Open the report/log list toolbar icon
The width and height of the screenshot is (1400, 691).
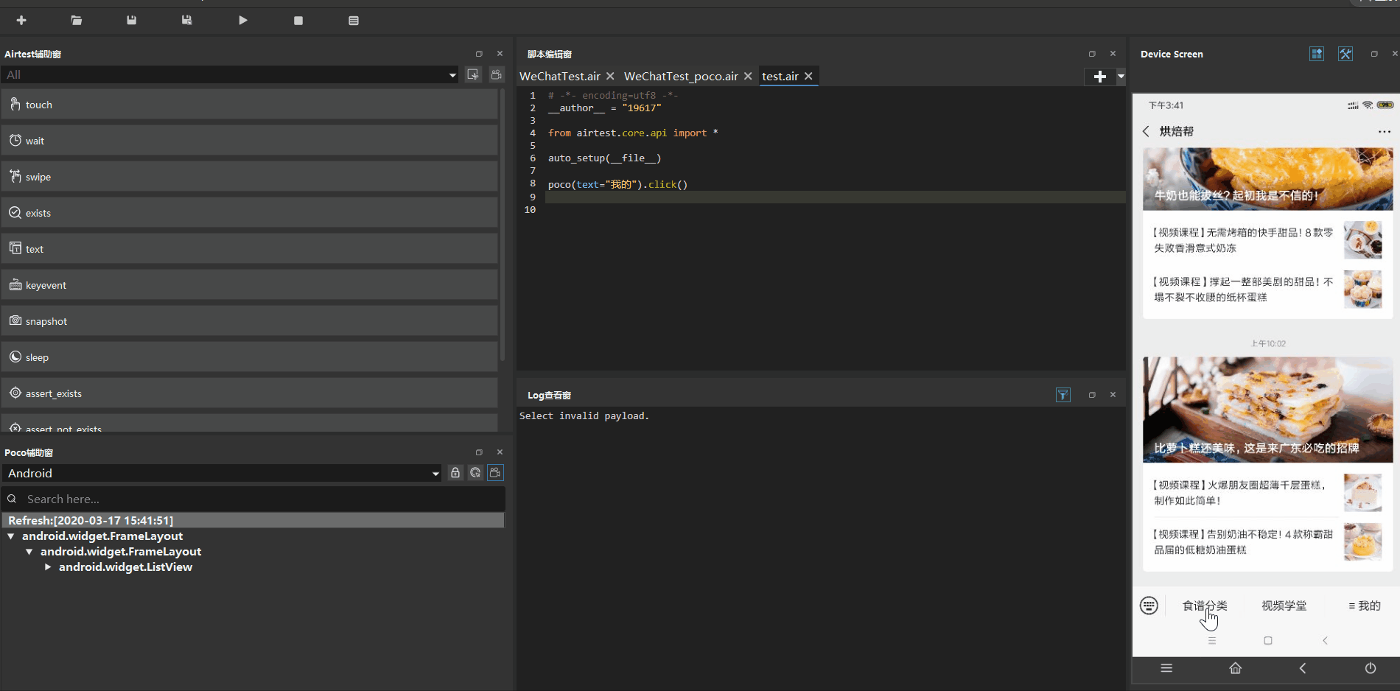354,21
